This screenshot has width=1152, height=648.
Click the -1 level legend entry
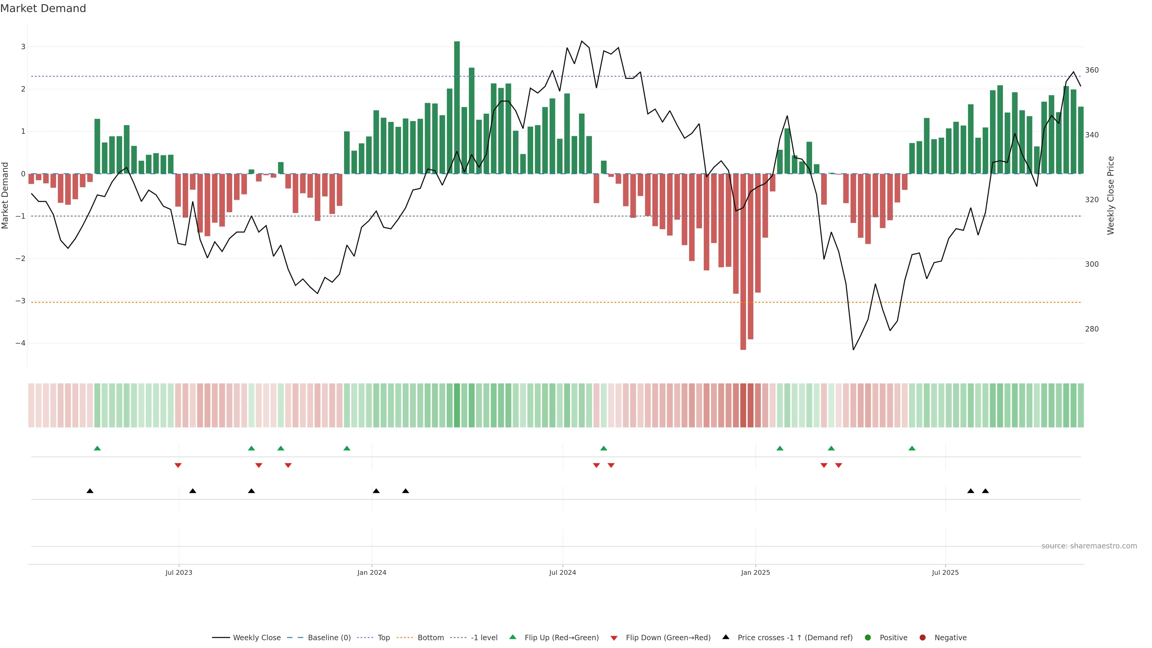point(484,638)
